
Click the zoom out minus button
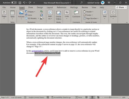coord(103,97)
